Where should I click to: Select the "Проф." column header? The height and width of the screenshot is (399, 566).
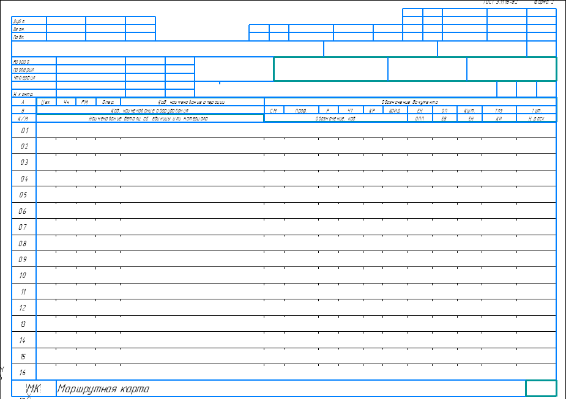(x=301, y=111)
